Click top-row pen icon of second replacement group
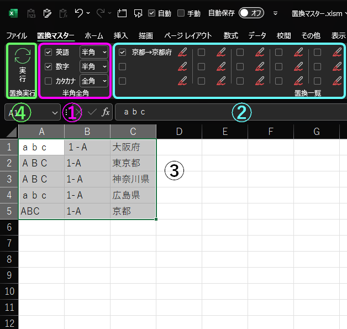 click(x=221, y=52)
